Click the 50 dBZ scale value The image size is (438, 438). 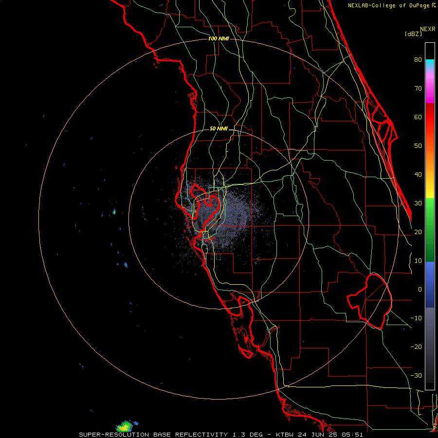point(418,146)
